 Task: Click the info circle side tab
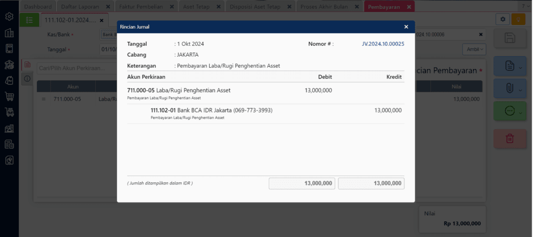pos(27,79)
